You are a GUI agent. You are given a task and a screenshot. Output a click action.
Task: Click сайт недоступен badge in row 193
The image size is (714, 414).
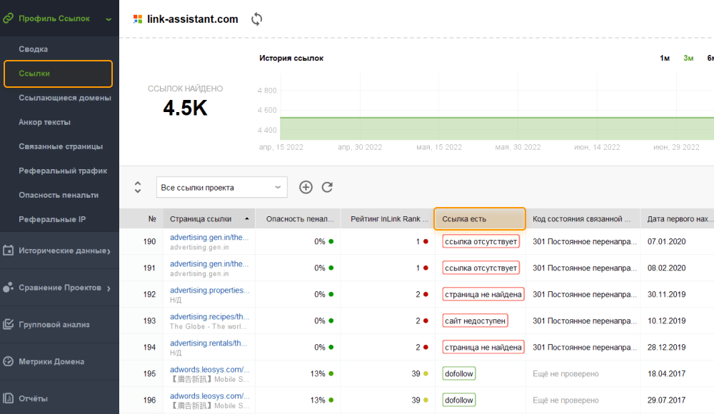click(x=475, y=320)
